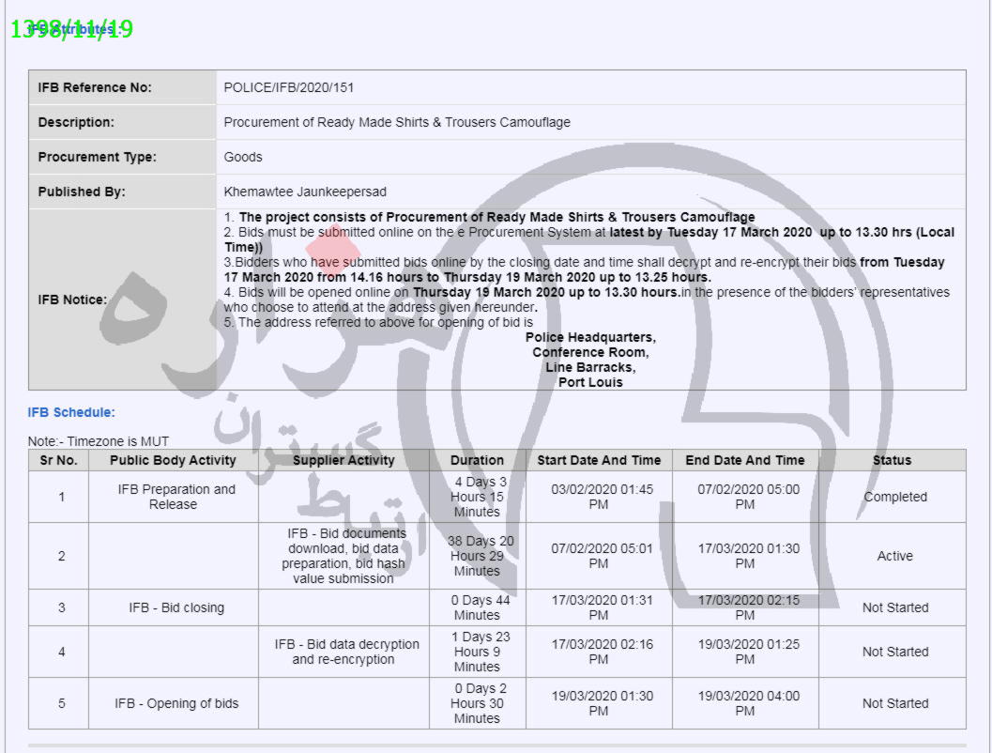Click the Public Body Activity column header
The height and width of the screenshot is (753, 992).
point(173,460)
